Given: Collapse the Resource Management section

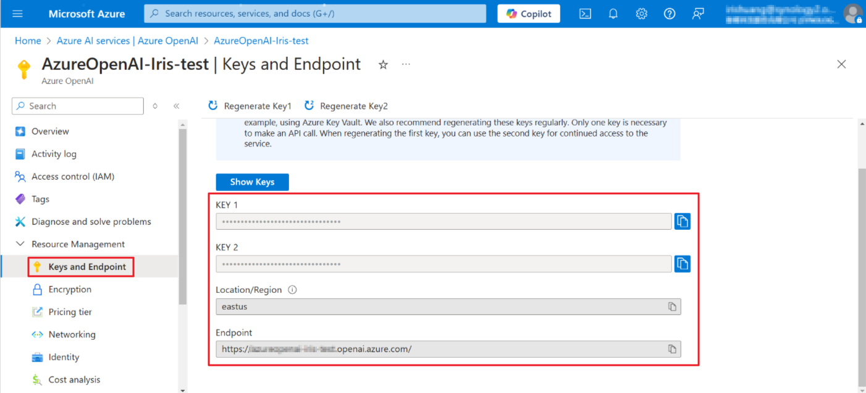Looking at the screenshot, I should 20,244.
